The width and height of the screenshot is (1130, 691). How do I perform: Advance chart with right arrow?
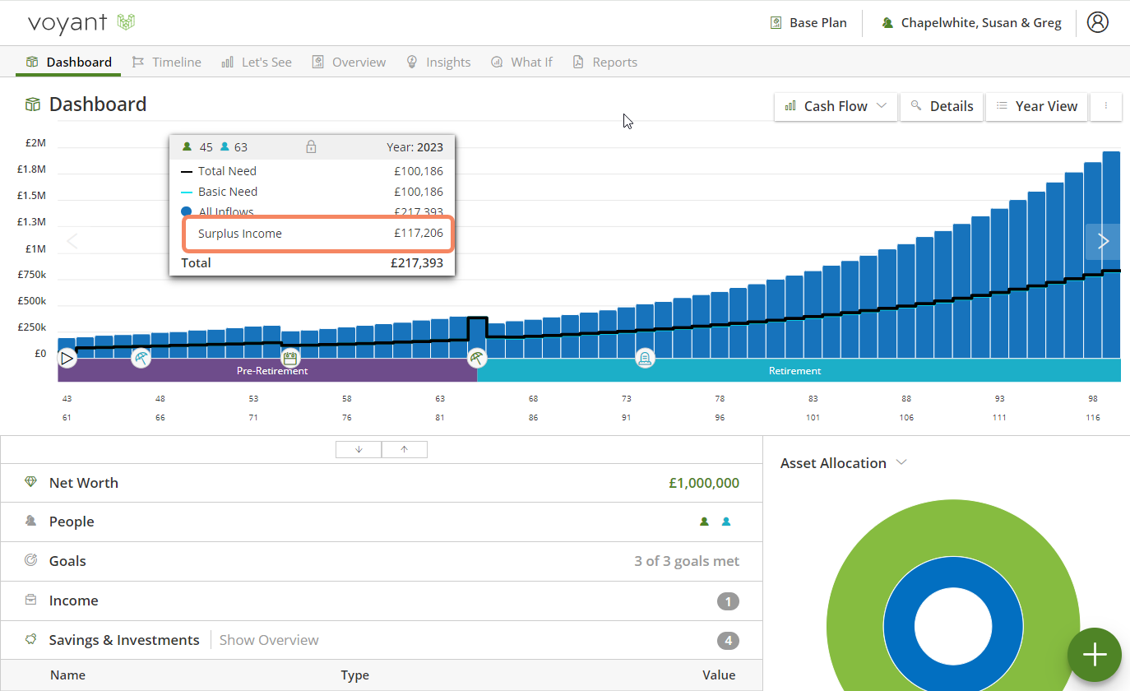click(x=1103, y=241)
